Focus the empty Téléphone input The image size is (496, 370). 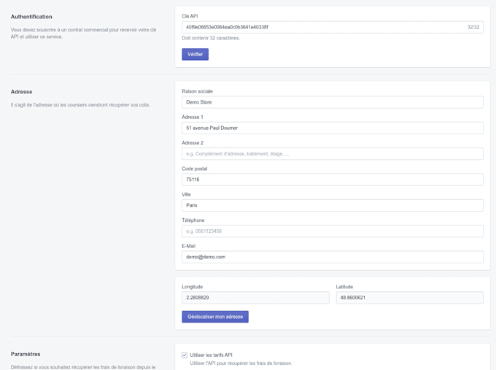pyautogui.click(x=332, y=231)
